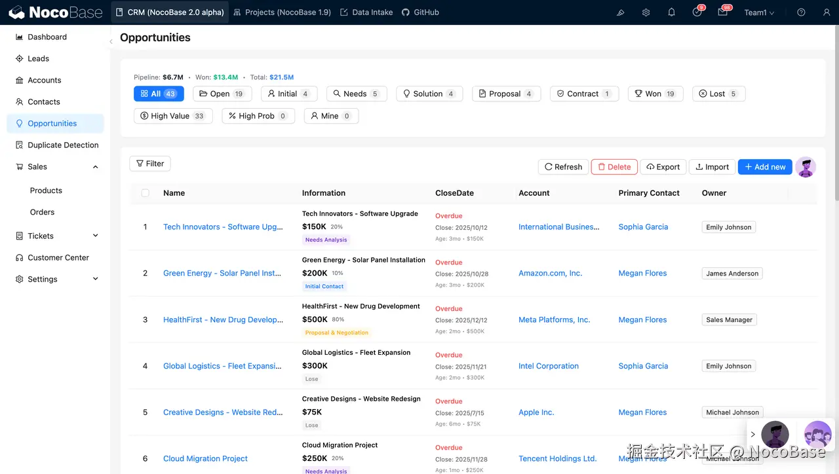Go to Dashboard in the sidebar
The width and height of the screenshot is (839, 474).
55,37
